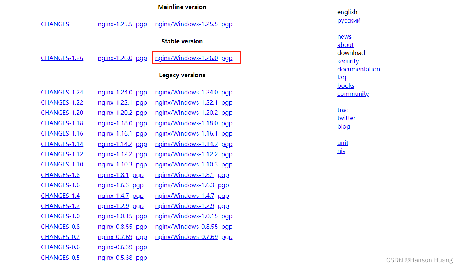Download nginx-1.24.0 source
Viewport: 458px width, 267px height.
(115, 92)
